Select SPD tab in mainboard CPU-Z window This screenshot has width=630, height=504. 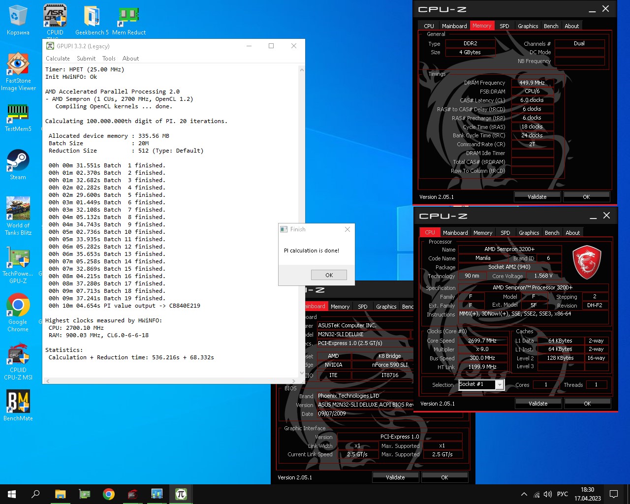(362, 307)
